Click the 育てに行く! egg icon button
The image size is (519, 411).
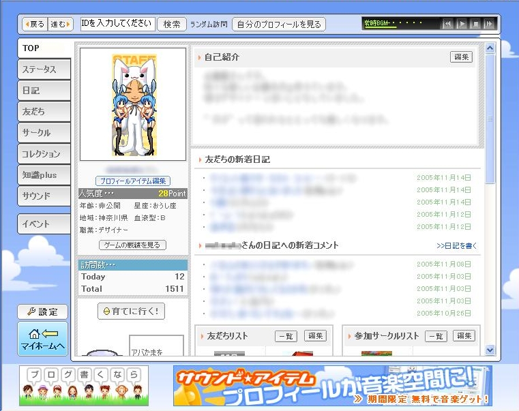click(131, 311)
